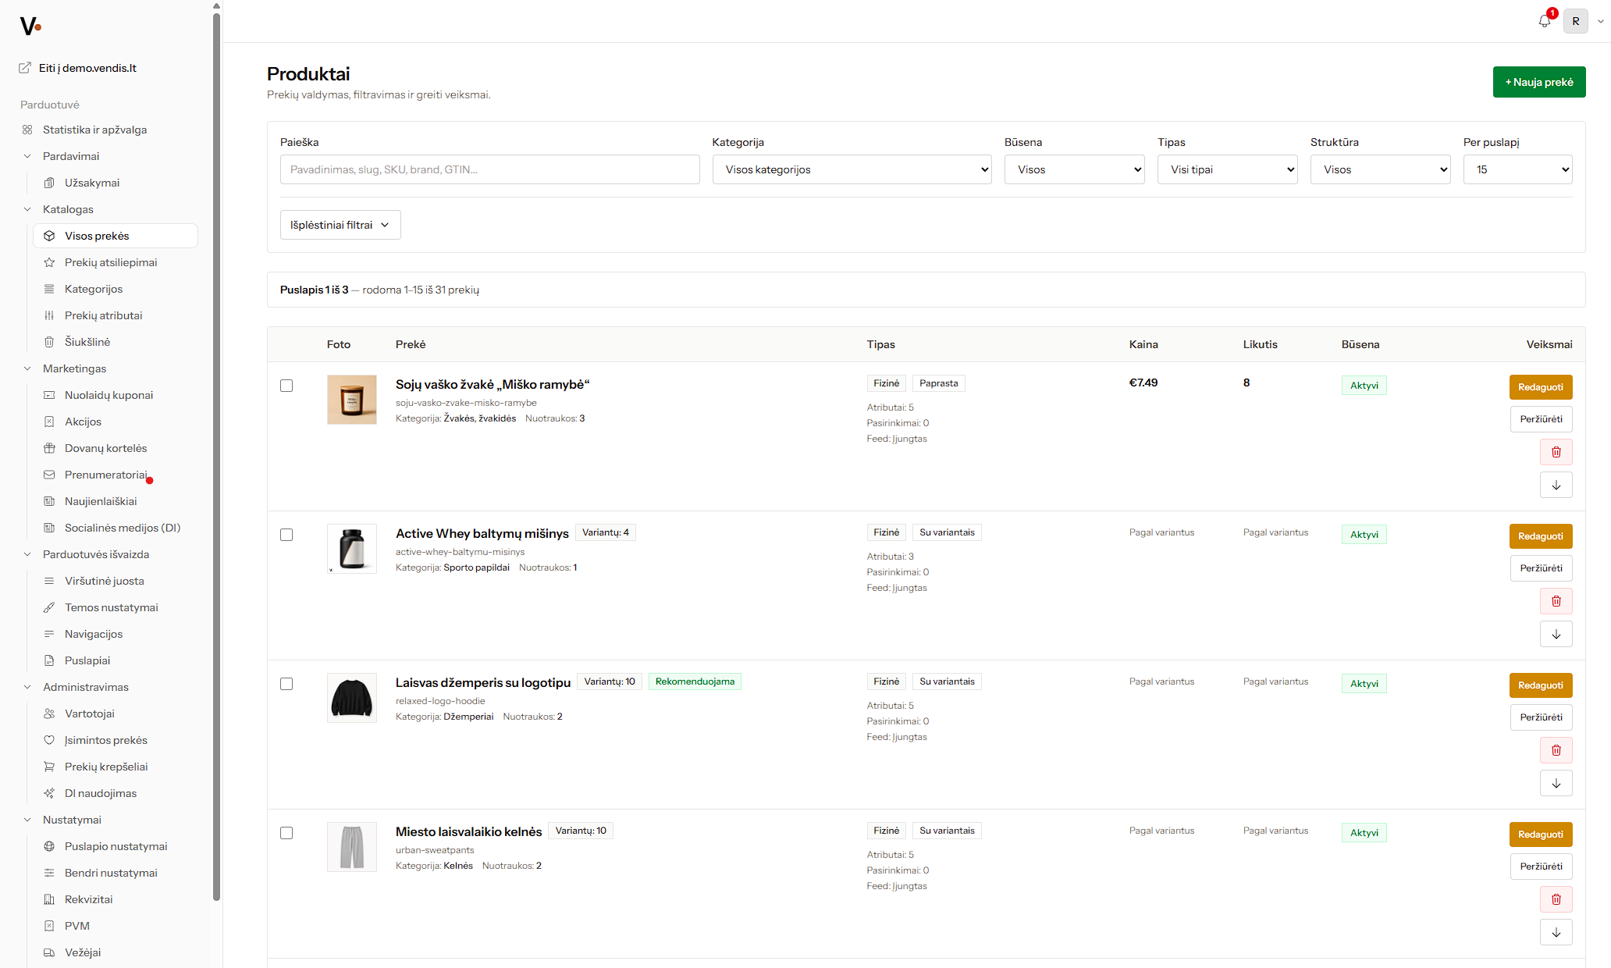This screenshot has width=1611, height=968.
Task: Tick the Miesto laisvalaikio kelnės checkbox
Action: [286, 833]
